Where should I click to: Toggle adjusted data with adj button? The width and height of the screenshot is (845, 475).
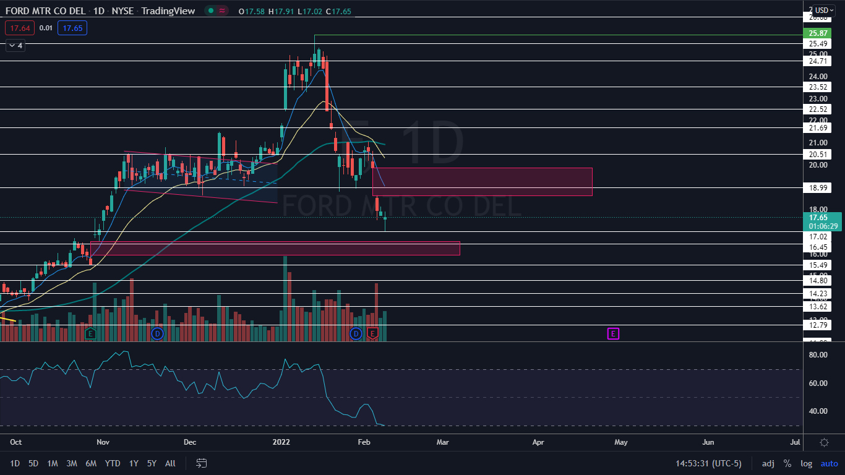[x=768, y=463]
